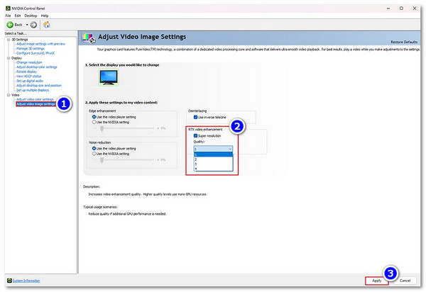Click the 'Select a Task...' label
This screenshot has height=292, width=426.
pyautogui.click(x=16, y=33)
